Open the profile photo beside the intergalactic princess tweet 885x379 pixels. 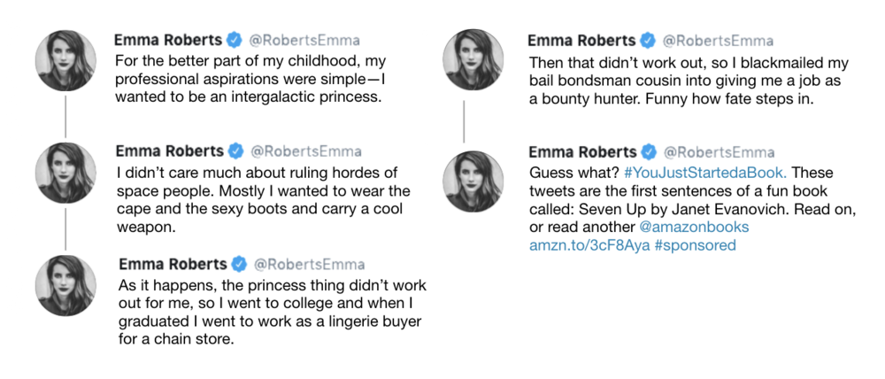[65, 61]
